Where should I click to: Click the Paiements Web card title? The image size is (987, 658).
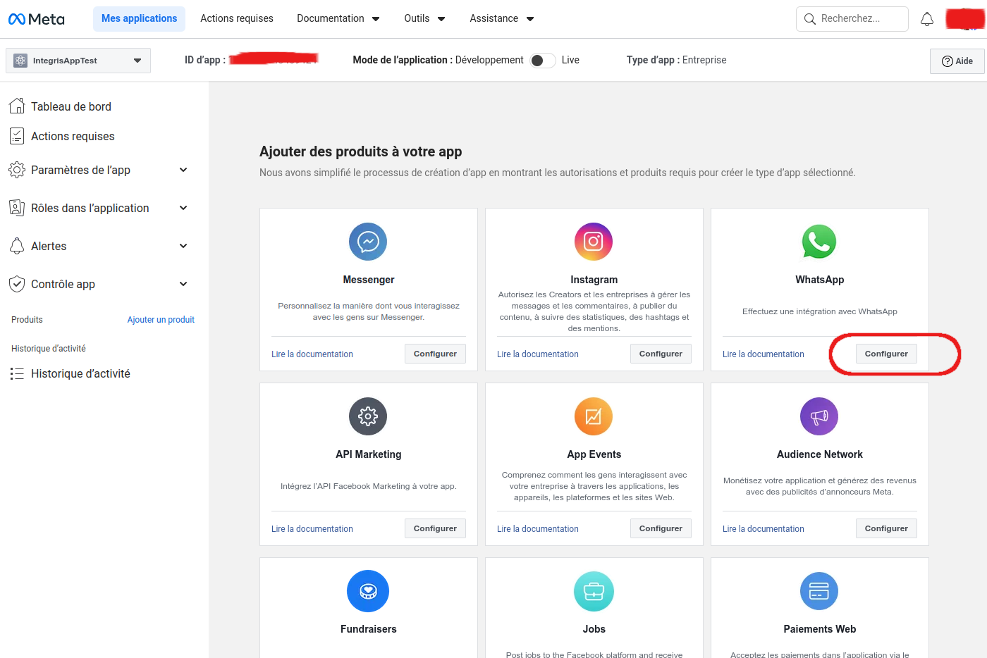(x=819, y=629)
